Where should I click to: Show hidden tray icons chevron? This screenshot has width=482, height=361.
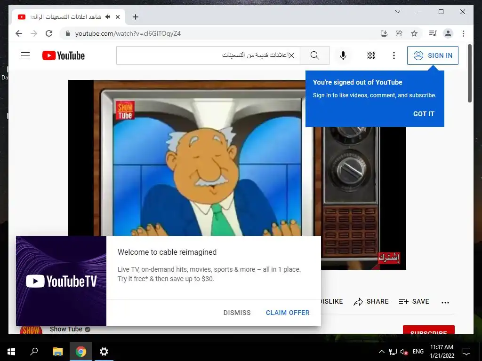(x=381, y=352)
